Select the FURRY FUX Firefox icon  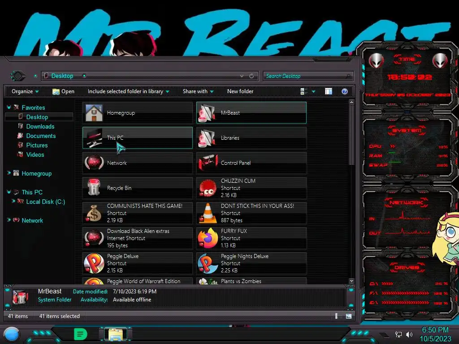(x=207, y=238)
